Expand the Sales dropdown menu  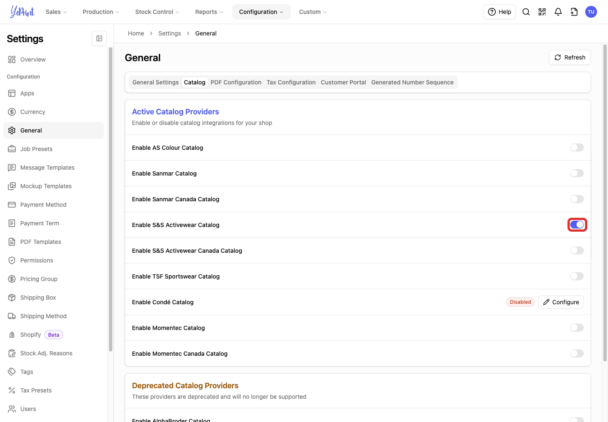coord(56,12)
